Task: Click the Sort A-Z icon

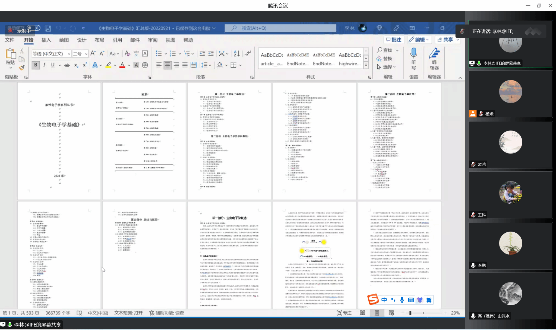Action: click(x=237, y=54)
